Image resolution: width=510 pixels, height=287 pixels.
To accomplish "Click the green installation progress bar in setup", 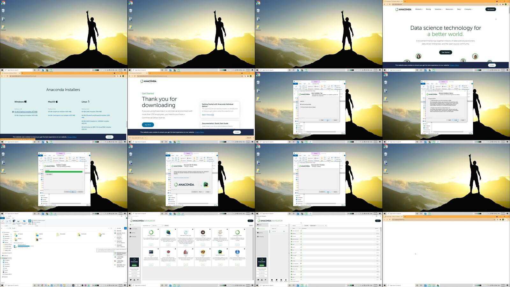I will click(64, 172).
